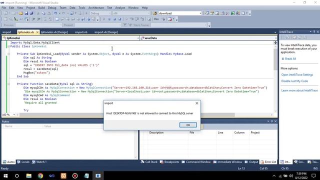
Task: Click the Project column header in Error List
Action: 255,132
